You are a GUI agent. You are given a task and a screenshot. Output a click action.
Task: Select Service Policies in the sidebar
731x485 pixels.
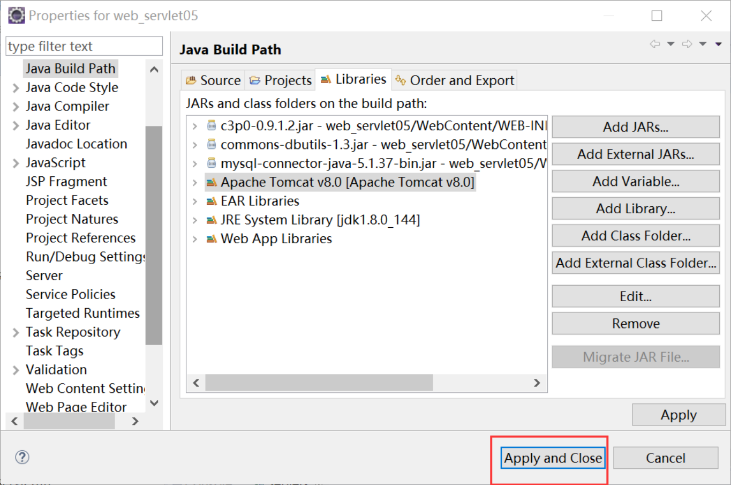pyautogui.click(x=70, y=294)
